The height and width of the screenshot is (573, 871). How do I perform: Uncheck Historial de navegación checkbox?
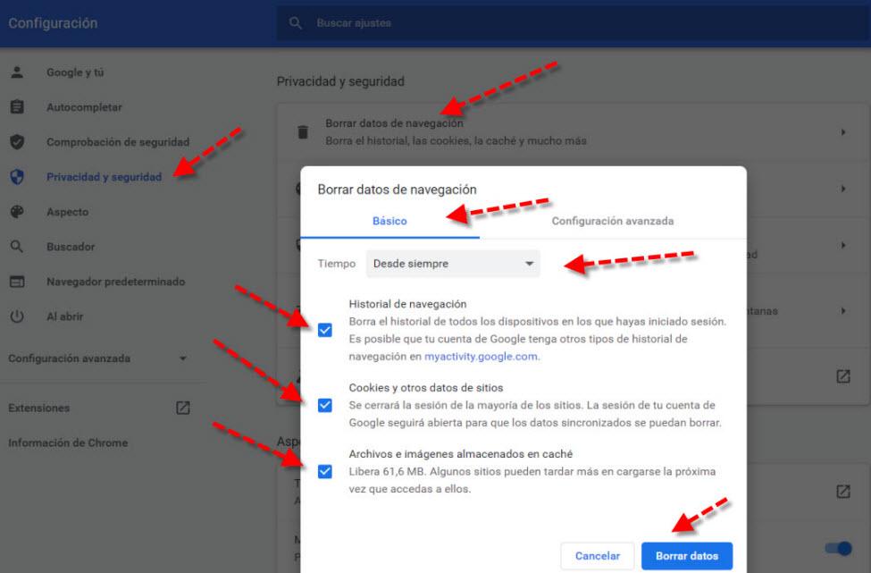coord(325,330)
